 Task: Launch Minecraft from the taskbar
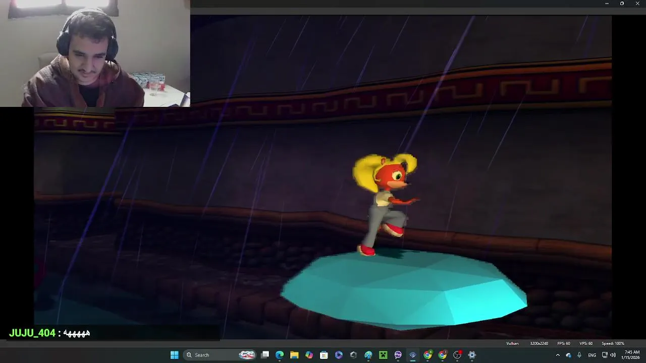383,355
